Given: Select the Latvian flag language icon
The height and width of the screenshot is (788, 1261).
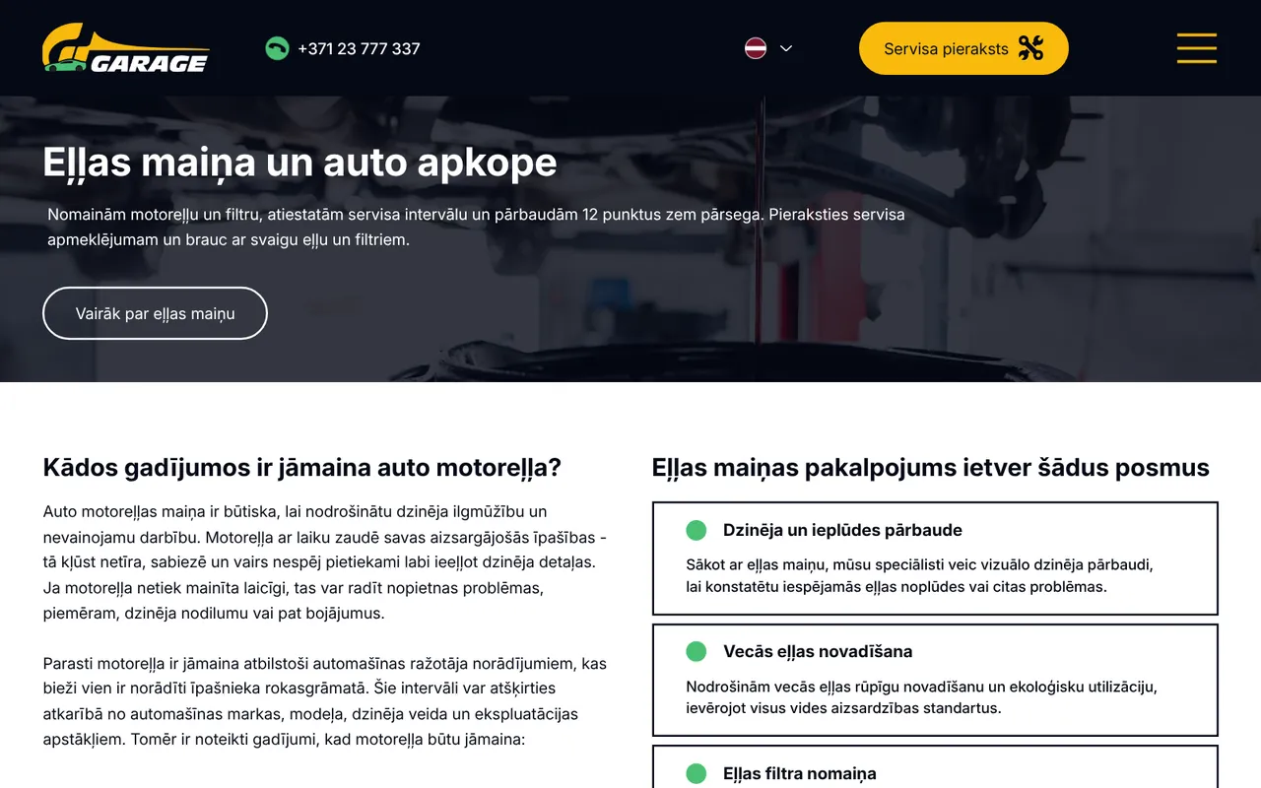Looking at the screenshot, I should (756, 48).
